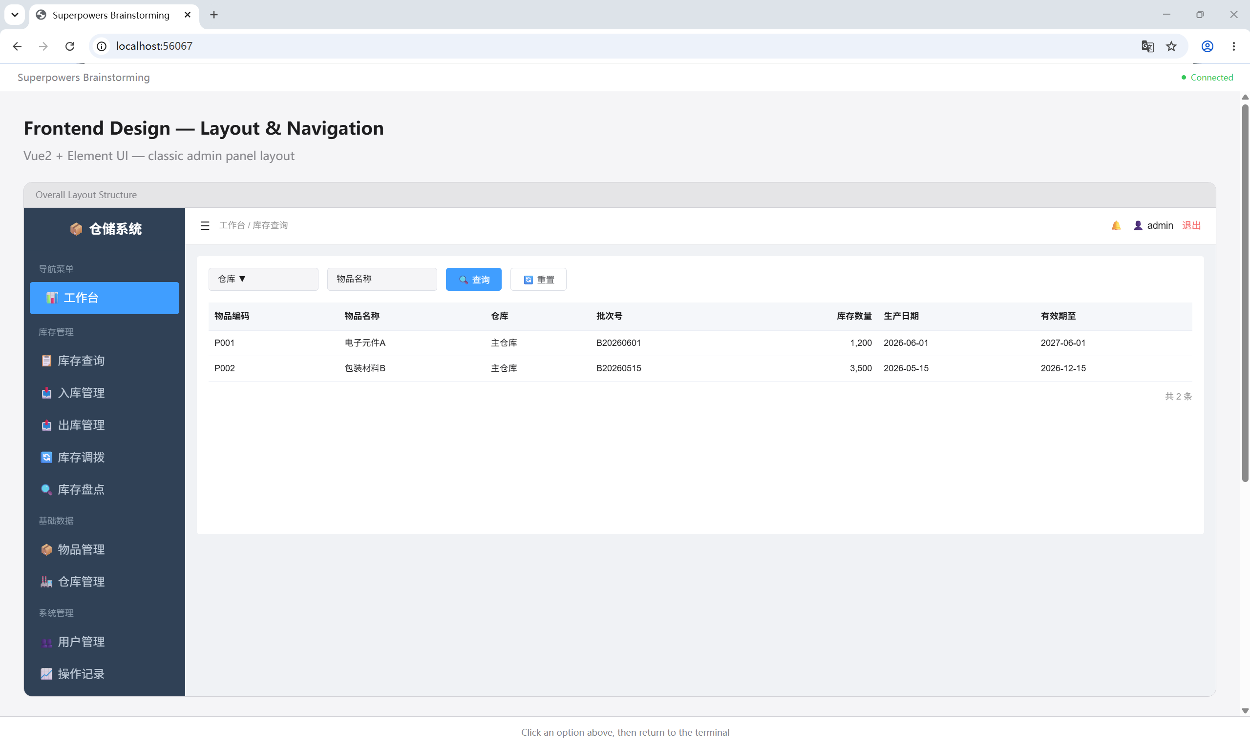The width and height of the screenshot is (1250, 745).
Task: Click the blue 查询 search button
Action: point(473,279)
